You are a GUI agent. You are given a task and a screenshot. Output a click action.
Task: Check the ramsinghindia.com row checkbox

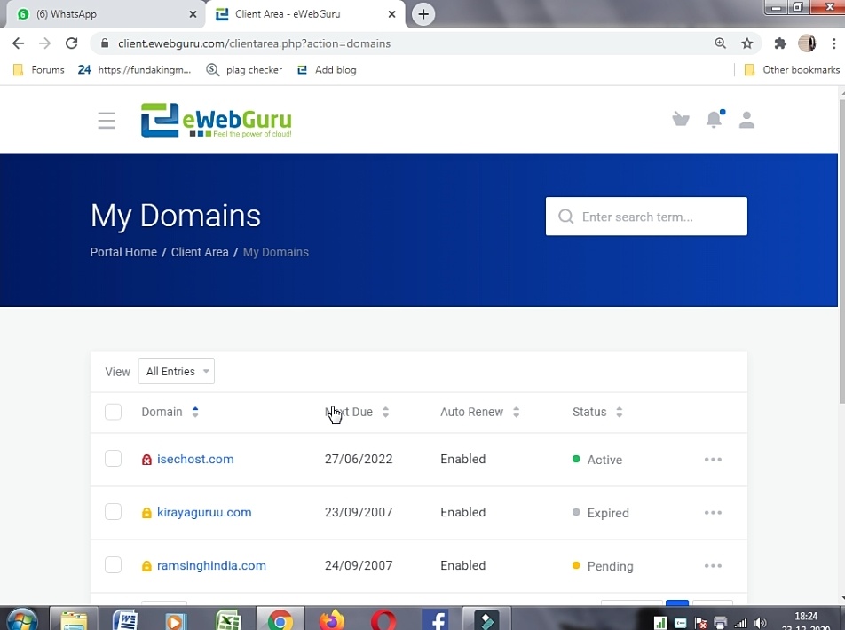click(x=114, y=565)
